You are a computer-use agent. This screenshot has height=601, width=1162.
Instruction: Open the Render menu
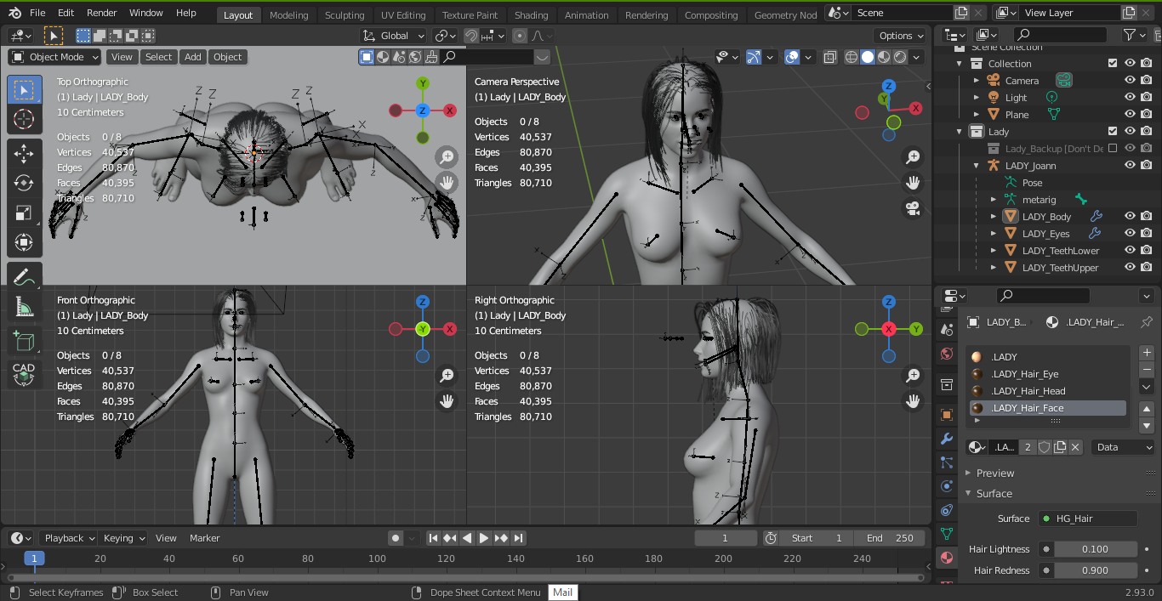(102, 14)
